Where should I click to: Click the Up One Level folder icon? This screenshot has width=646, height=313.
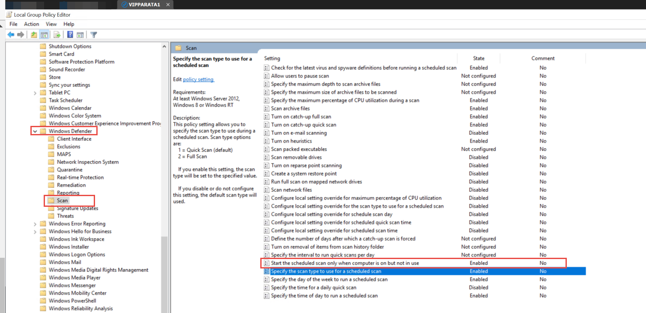pyautogui.click(x=34, y=35)
